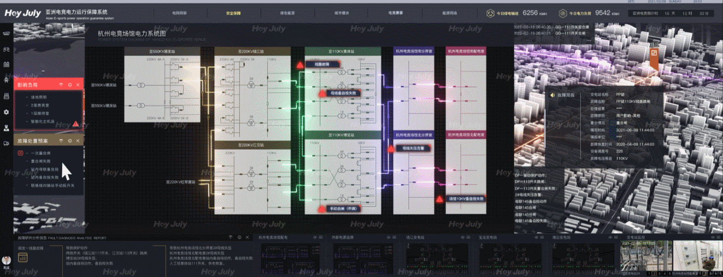Click the truck icon in left sidebar
Viewport: 723px width, 277px height.
tap(6, 143)
